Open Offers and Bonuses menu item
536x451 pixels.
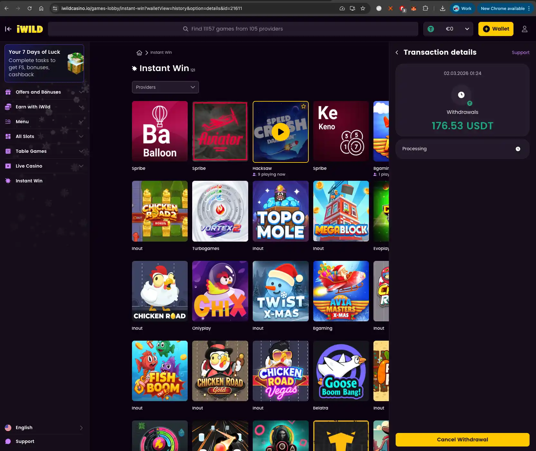[44, 92]
